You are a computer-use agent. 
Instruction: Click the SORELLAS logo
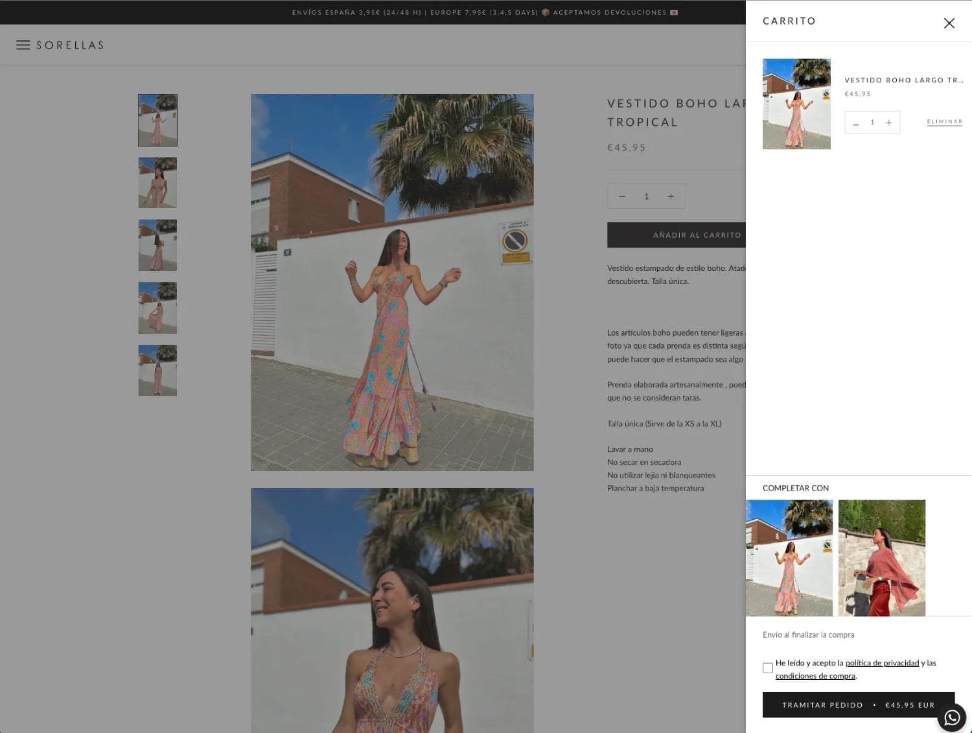(x=71, y=45)
